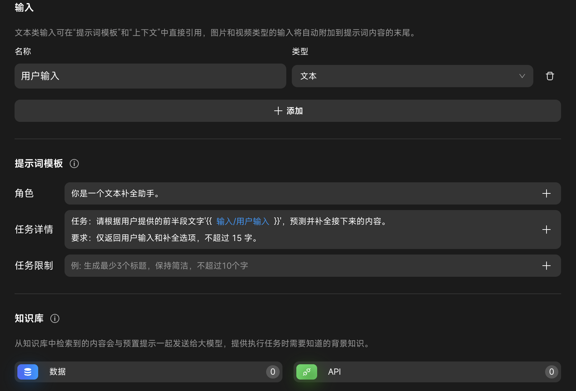Viewport: 576px width, 391px height.
Task: Click the 数据 count badge showing 0
Action: (x=273, y=372)
